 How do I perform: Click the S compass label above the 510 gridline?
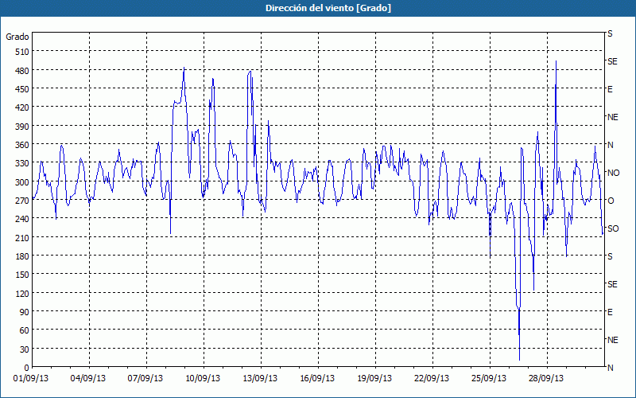coord(610,33)
